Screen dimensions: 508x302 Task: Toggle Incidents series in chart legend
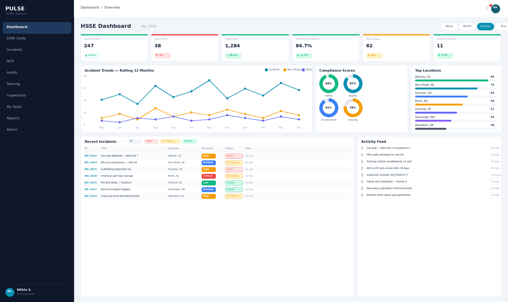[x=272, y=70]
